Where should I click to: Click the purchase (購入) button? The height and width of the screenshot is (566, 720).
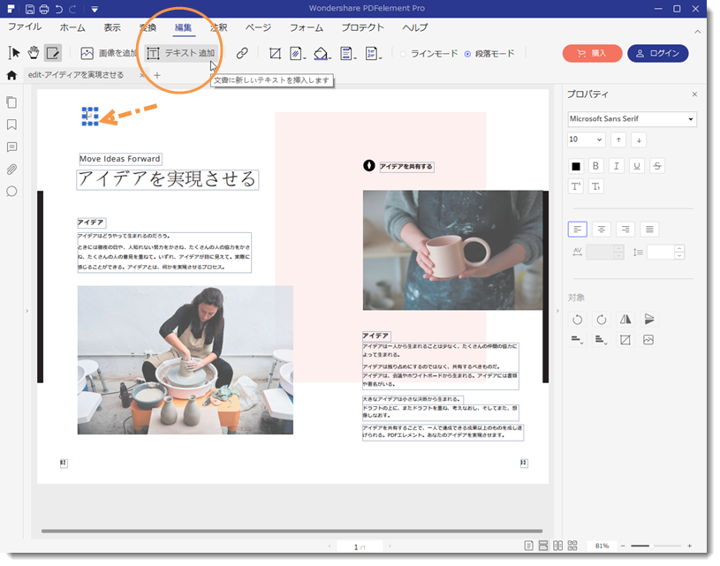coord(592,53)
